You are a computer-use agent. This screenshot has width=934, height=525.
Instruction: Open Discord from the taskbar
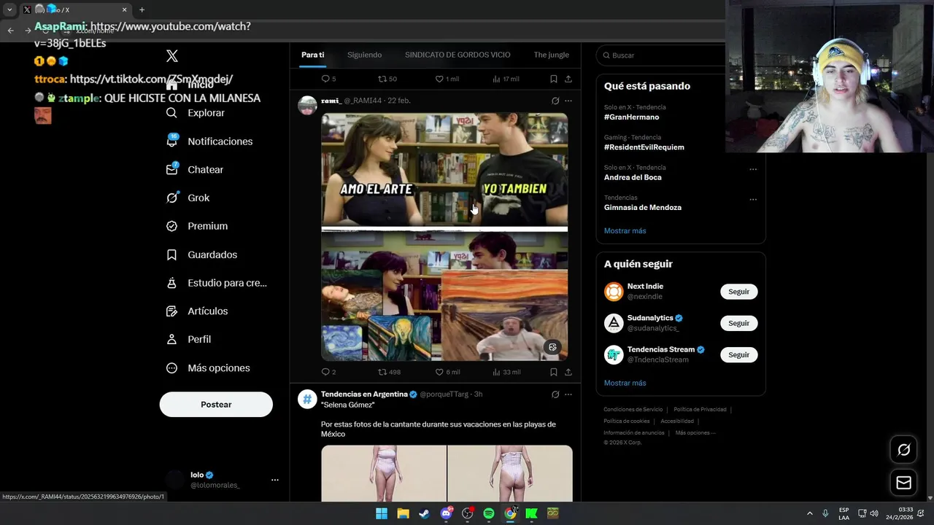coord(446,513)
